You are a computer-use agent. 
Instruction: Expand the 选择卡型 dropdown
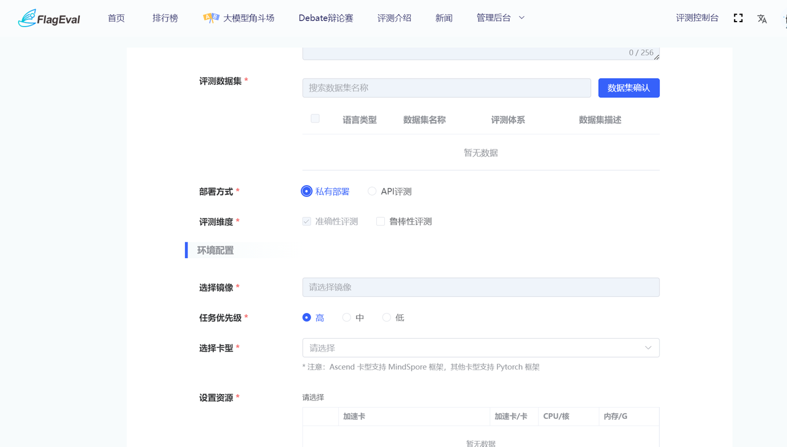(481, 348)
